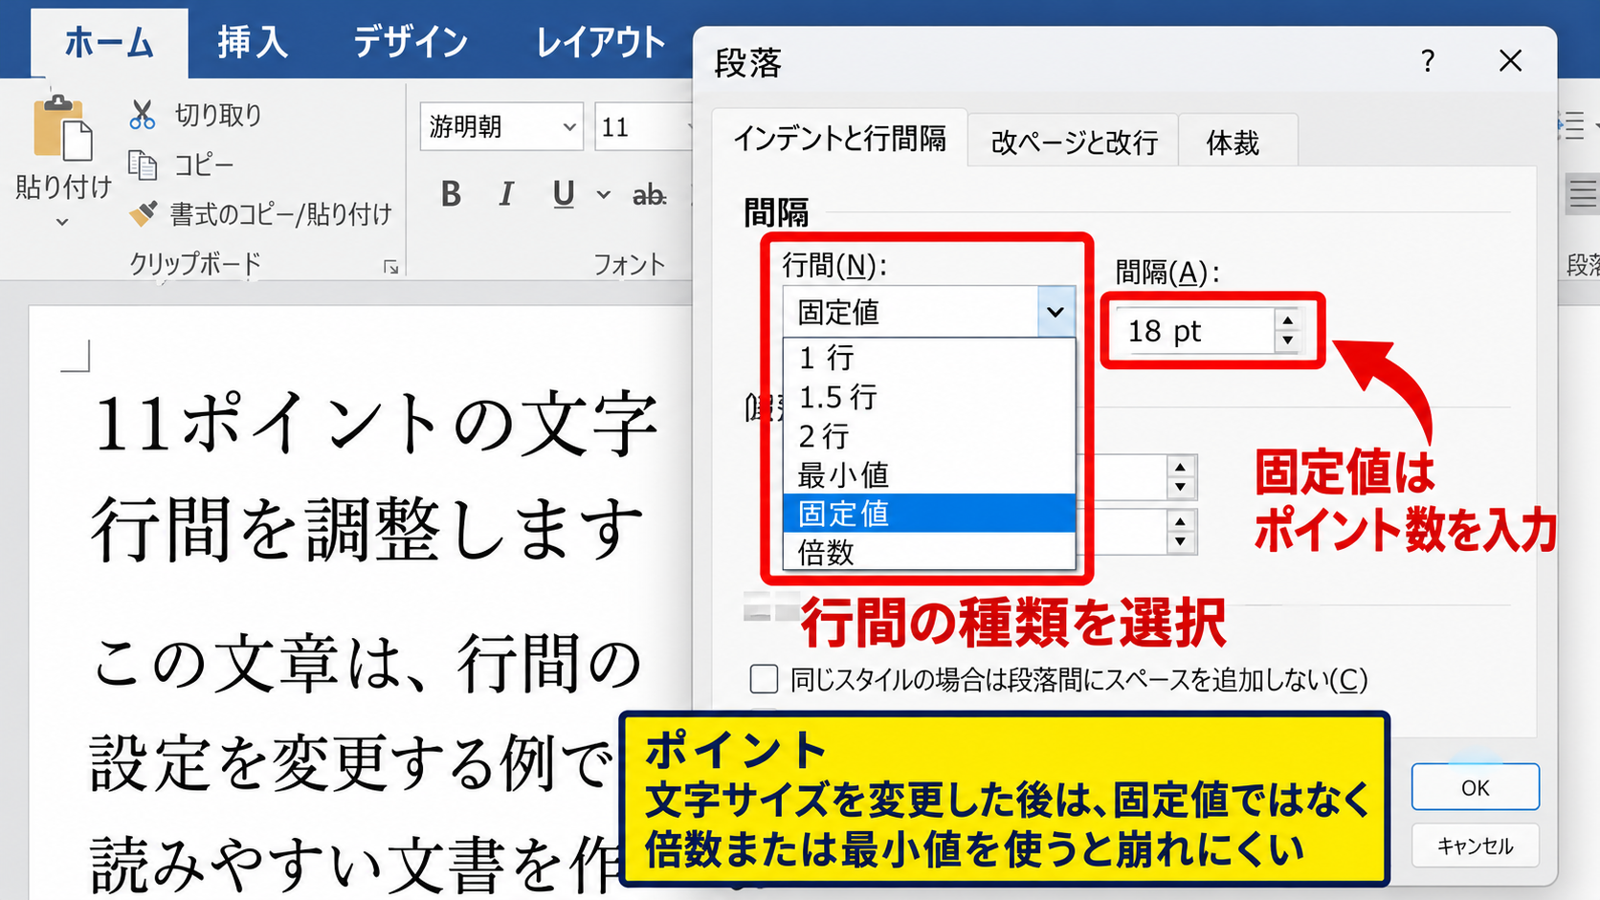This screenshot has width=1600, height=900.
Task: Click the heading text 11ポイントの文字
Action: (x=377, y=423)
